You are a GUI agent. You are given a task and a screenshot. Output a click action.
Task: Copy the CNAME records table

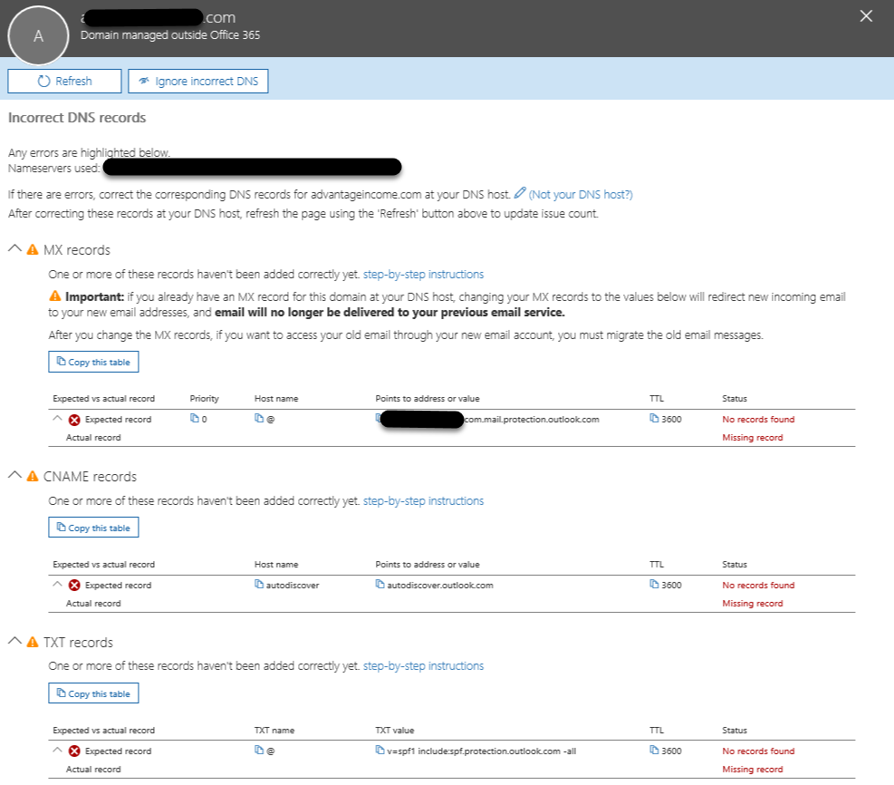point(93,528)
